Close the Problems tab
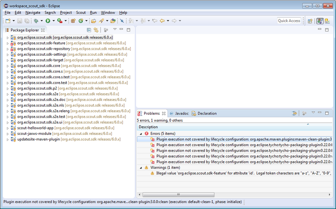Viewport: 336px width, 209px height. [x=164, y=114]
